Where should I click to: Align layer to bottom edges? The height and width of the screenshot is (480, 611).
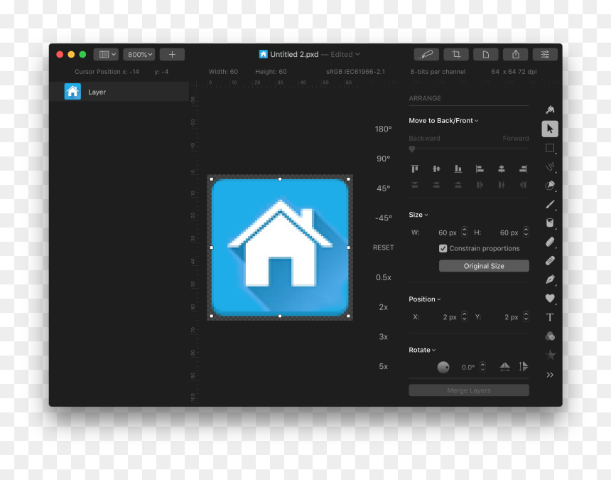coord(458,169)
